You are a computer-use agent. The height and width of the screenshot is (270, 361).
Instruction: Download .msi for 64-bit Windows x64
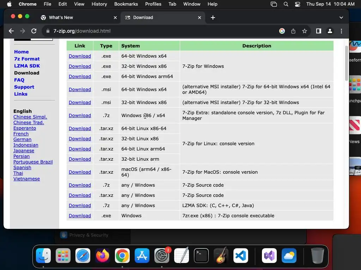(x=80, y=90)
